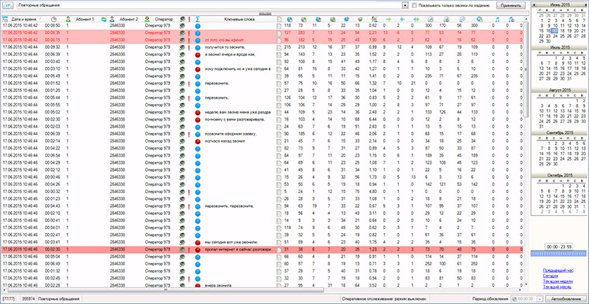589x304 pixels.
Task: Collapse the filter panel with the center handle
Action: (x=265, y=13)
